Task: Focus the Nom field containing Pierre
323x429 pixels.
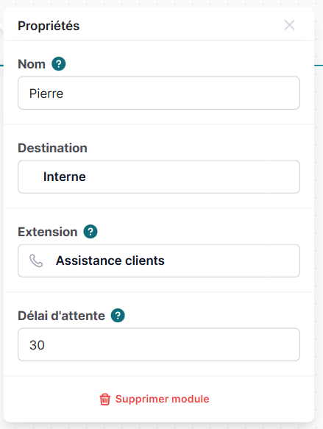Action: [x=159, y=93]
